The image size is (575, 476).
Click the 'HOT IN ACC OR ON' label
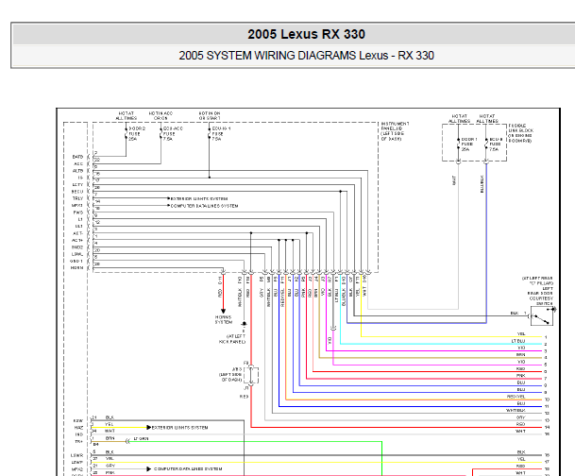161,116
